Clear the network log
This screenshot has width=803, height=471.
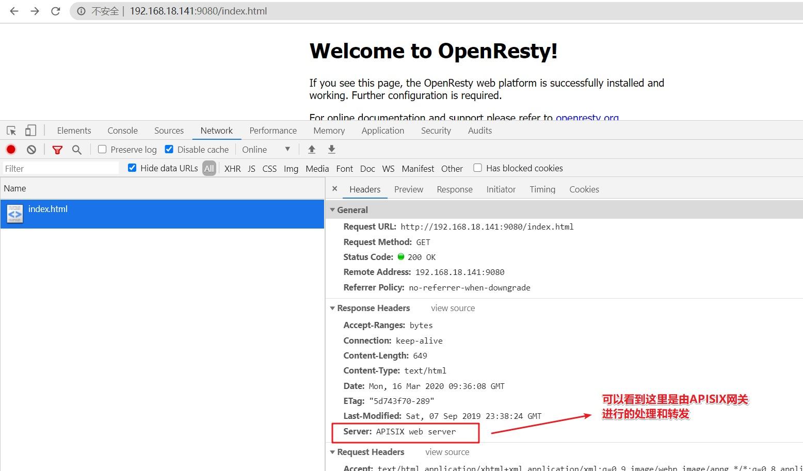click(31, 150)
